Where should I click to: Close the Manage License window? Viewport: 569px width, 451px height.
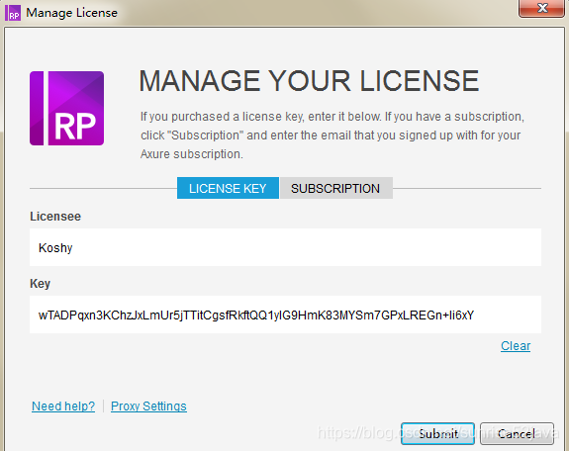tap(541, 8)
